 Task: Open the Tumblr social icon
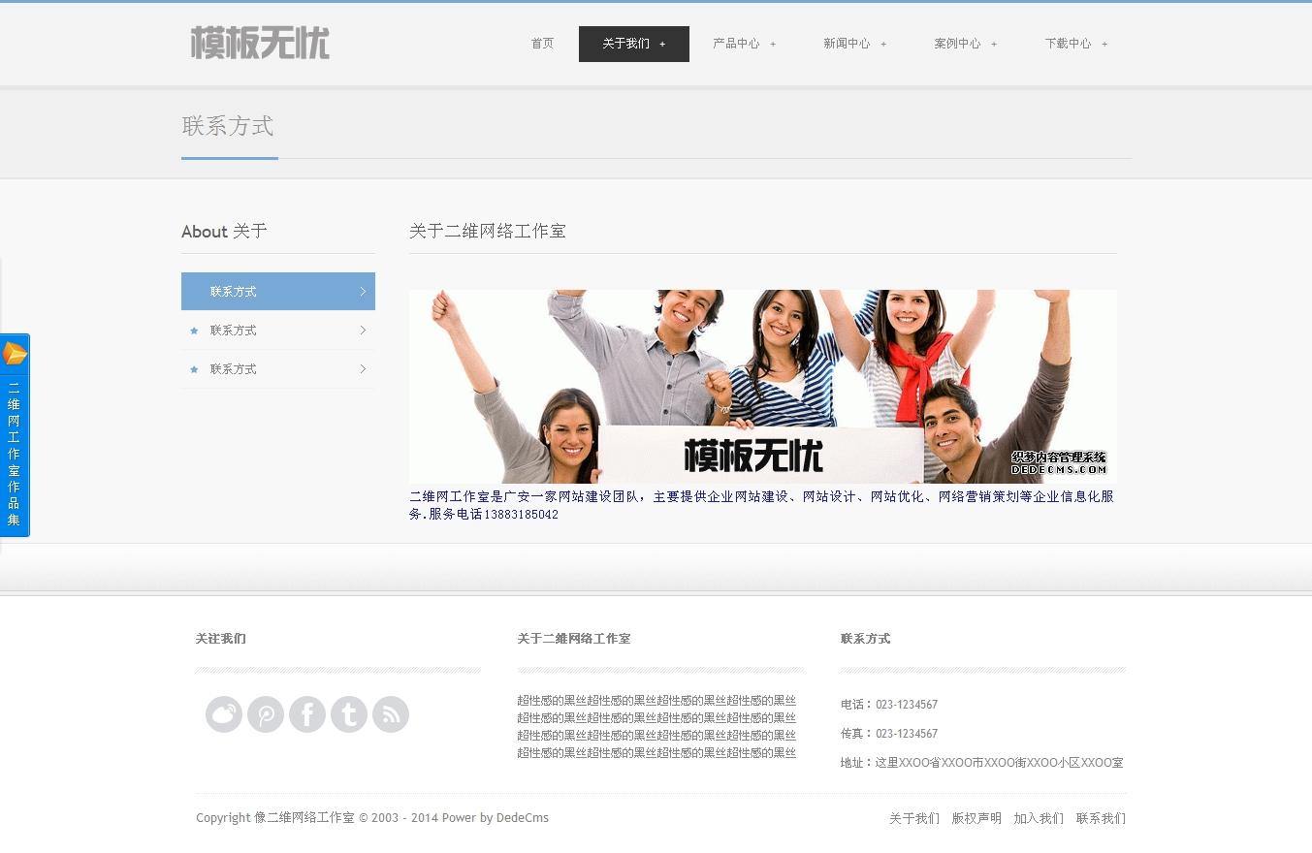point(349,714)
